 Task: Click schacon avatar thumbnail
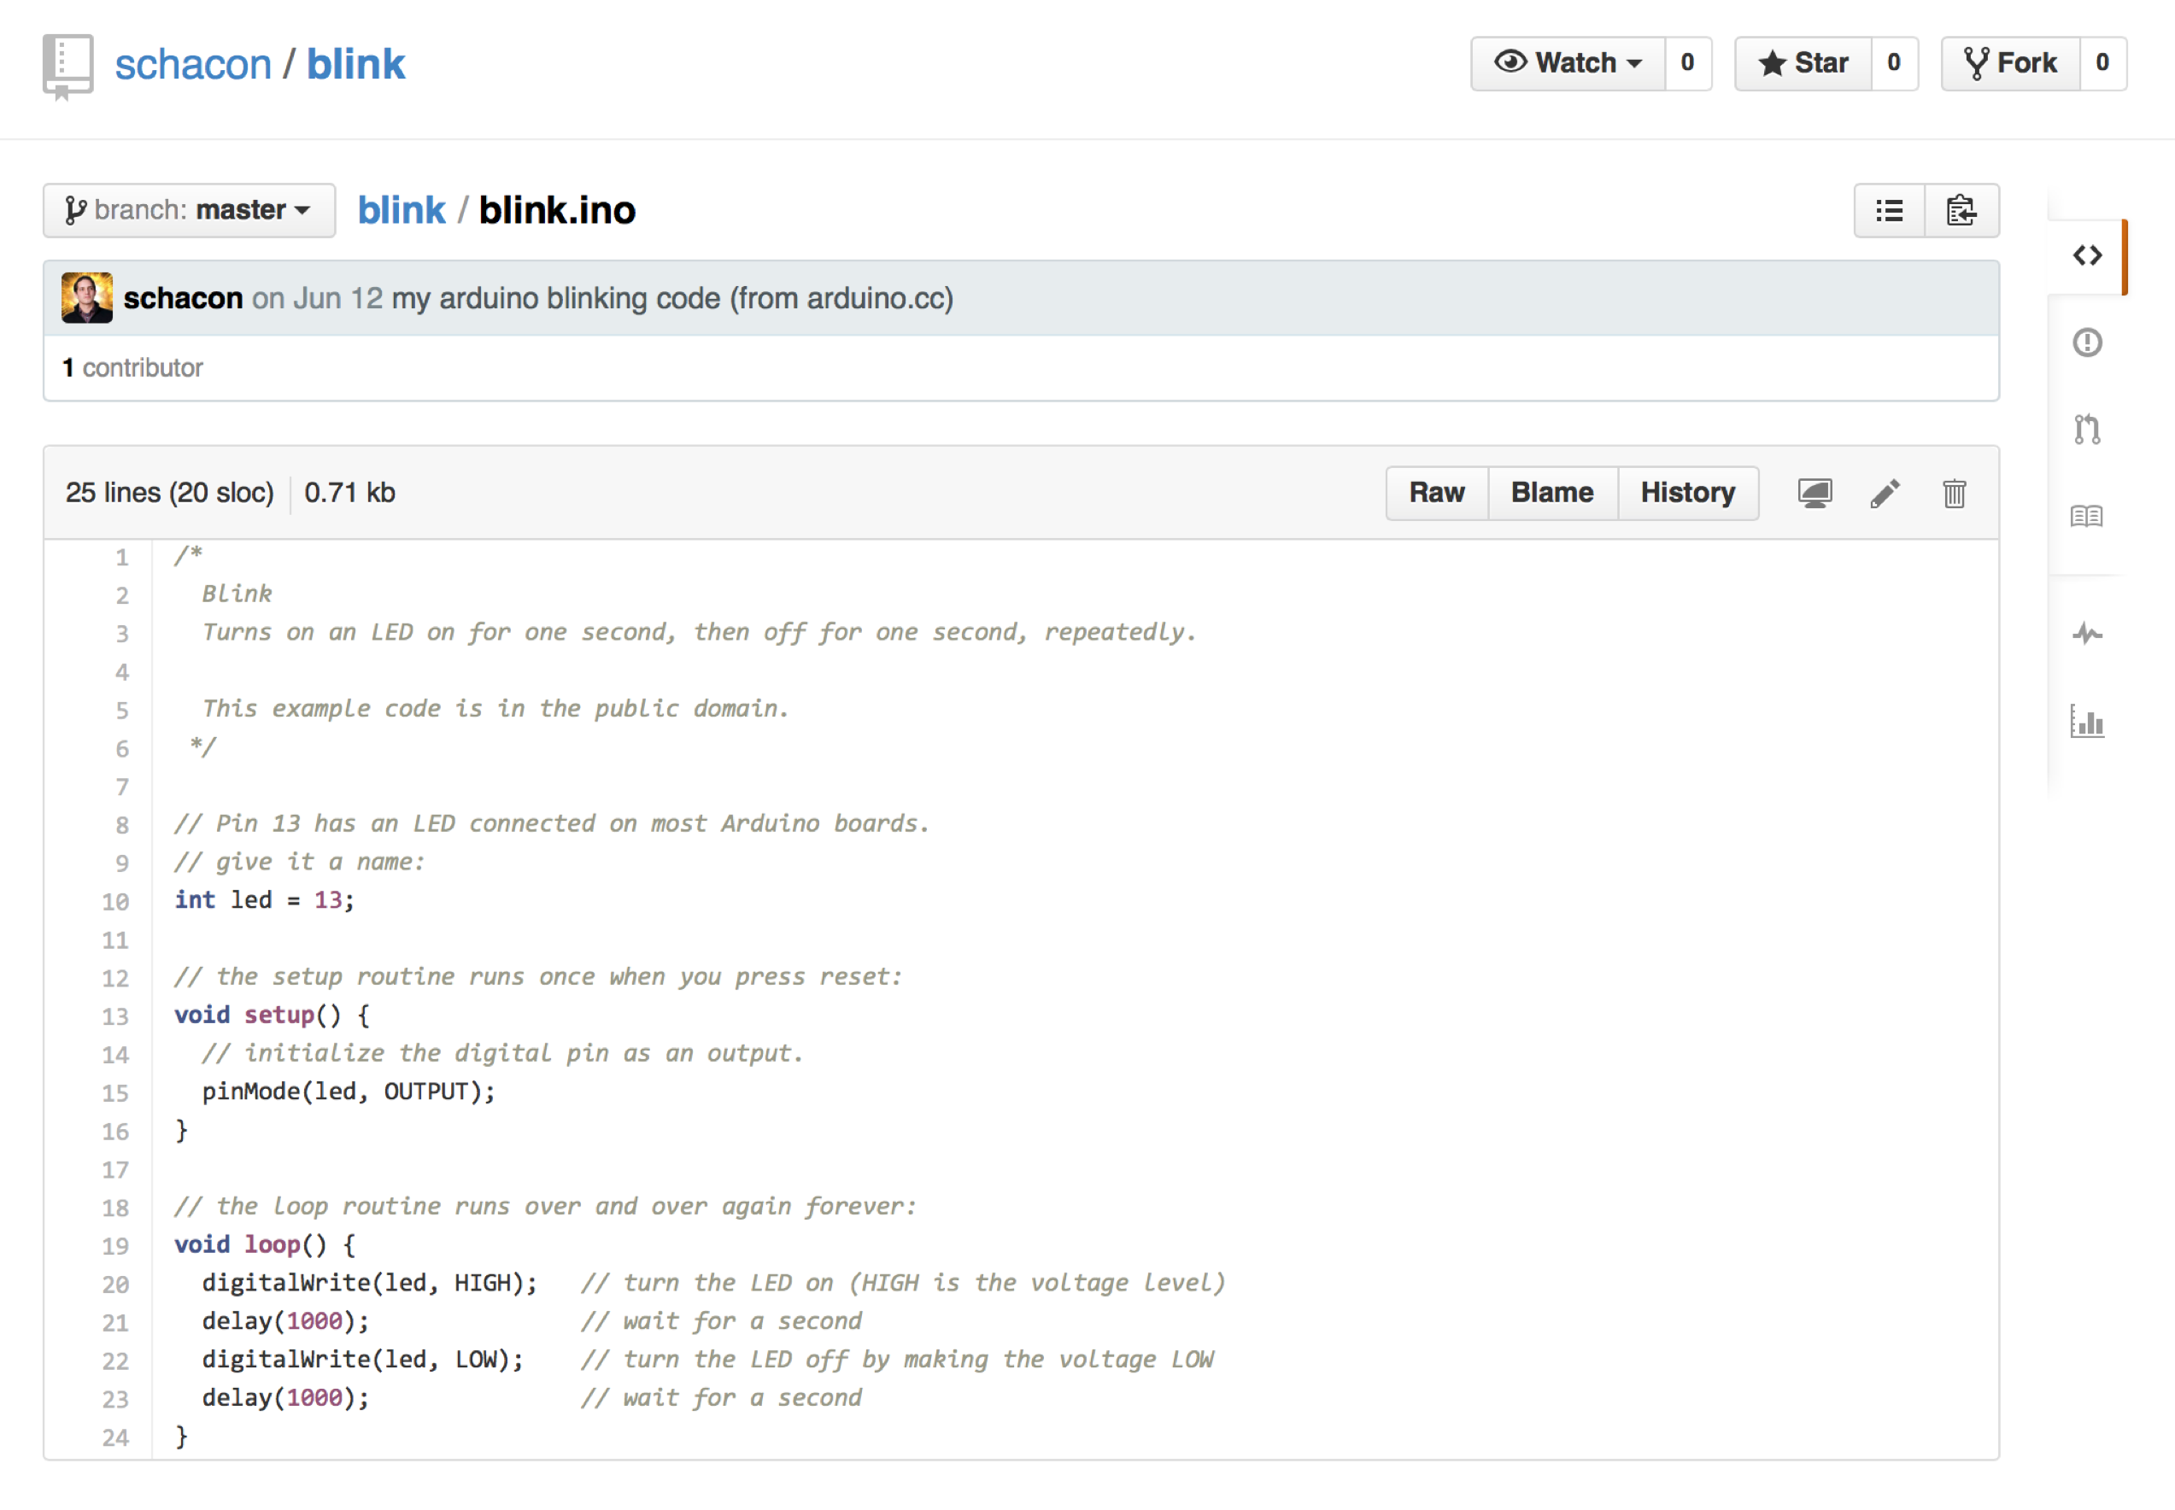(86, 298)
